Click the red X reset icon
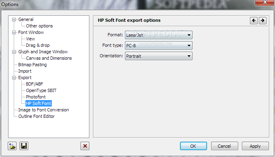 pyautogui.click(x=85, y=146)
